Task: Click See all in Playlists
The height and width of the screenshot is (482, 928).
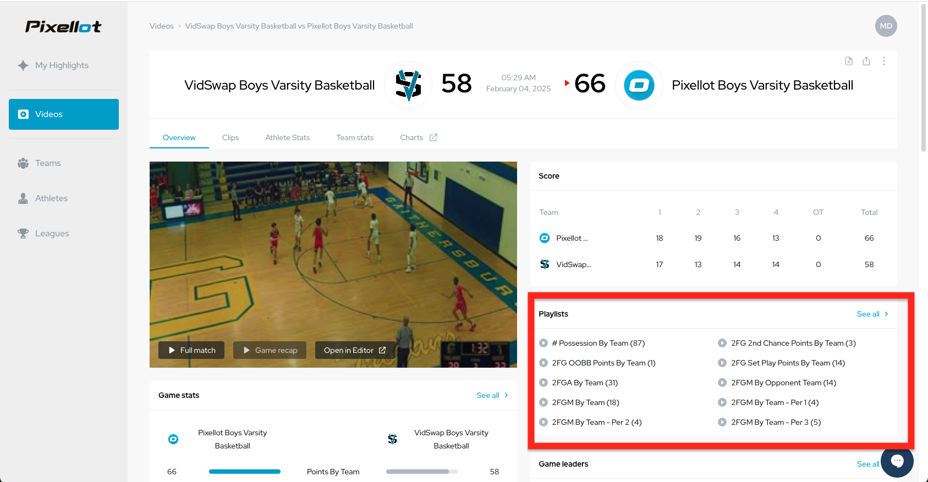Action: point(872,314)
